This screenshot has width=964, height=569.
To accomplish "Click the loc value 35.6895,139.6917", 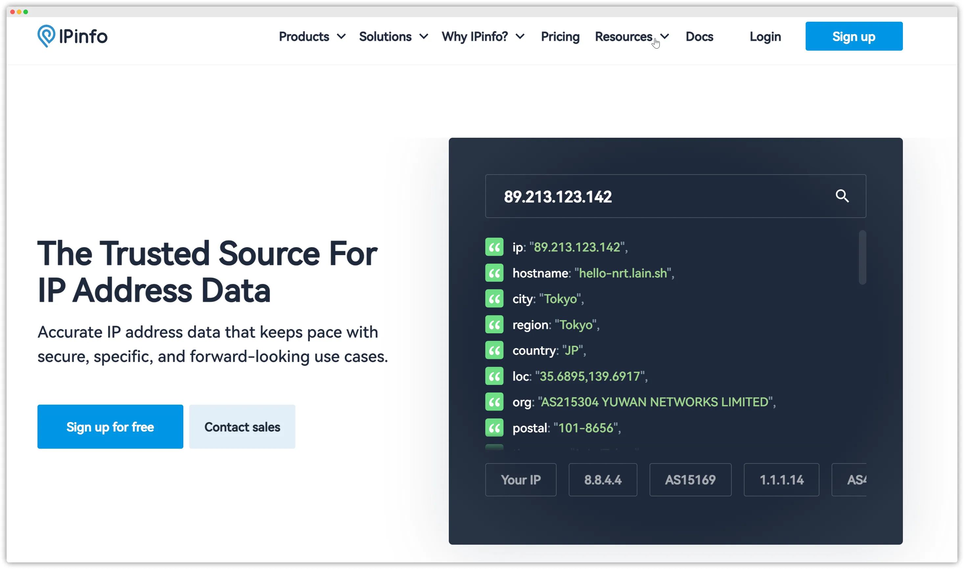I will point(590,376).
